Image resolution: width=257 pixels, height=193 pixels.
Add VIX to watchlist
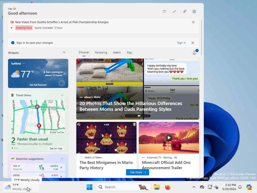click(x=61, y=167)
